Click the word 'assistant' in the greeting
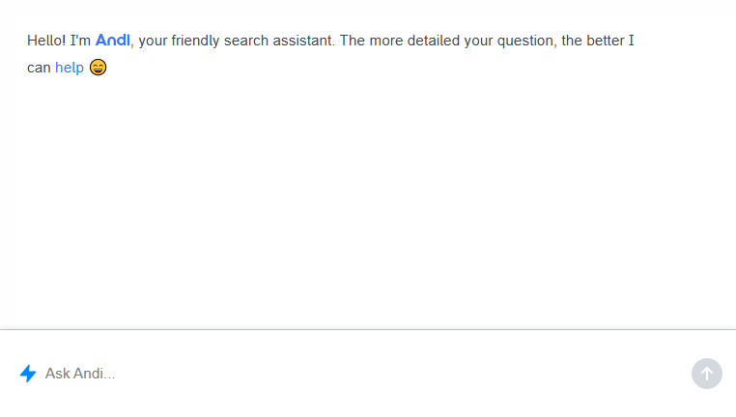This screenshot has height=417, width=736. tap(302, 41)
